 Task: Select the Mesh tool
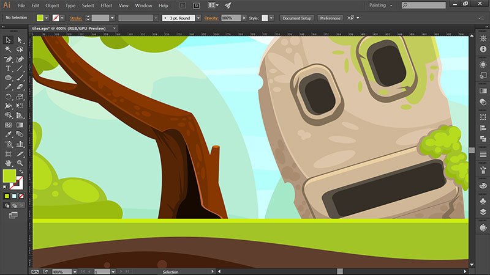[8, 125]
